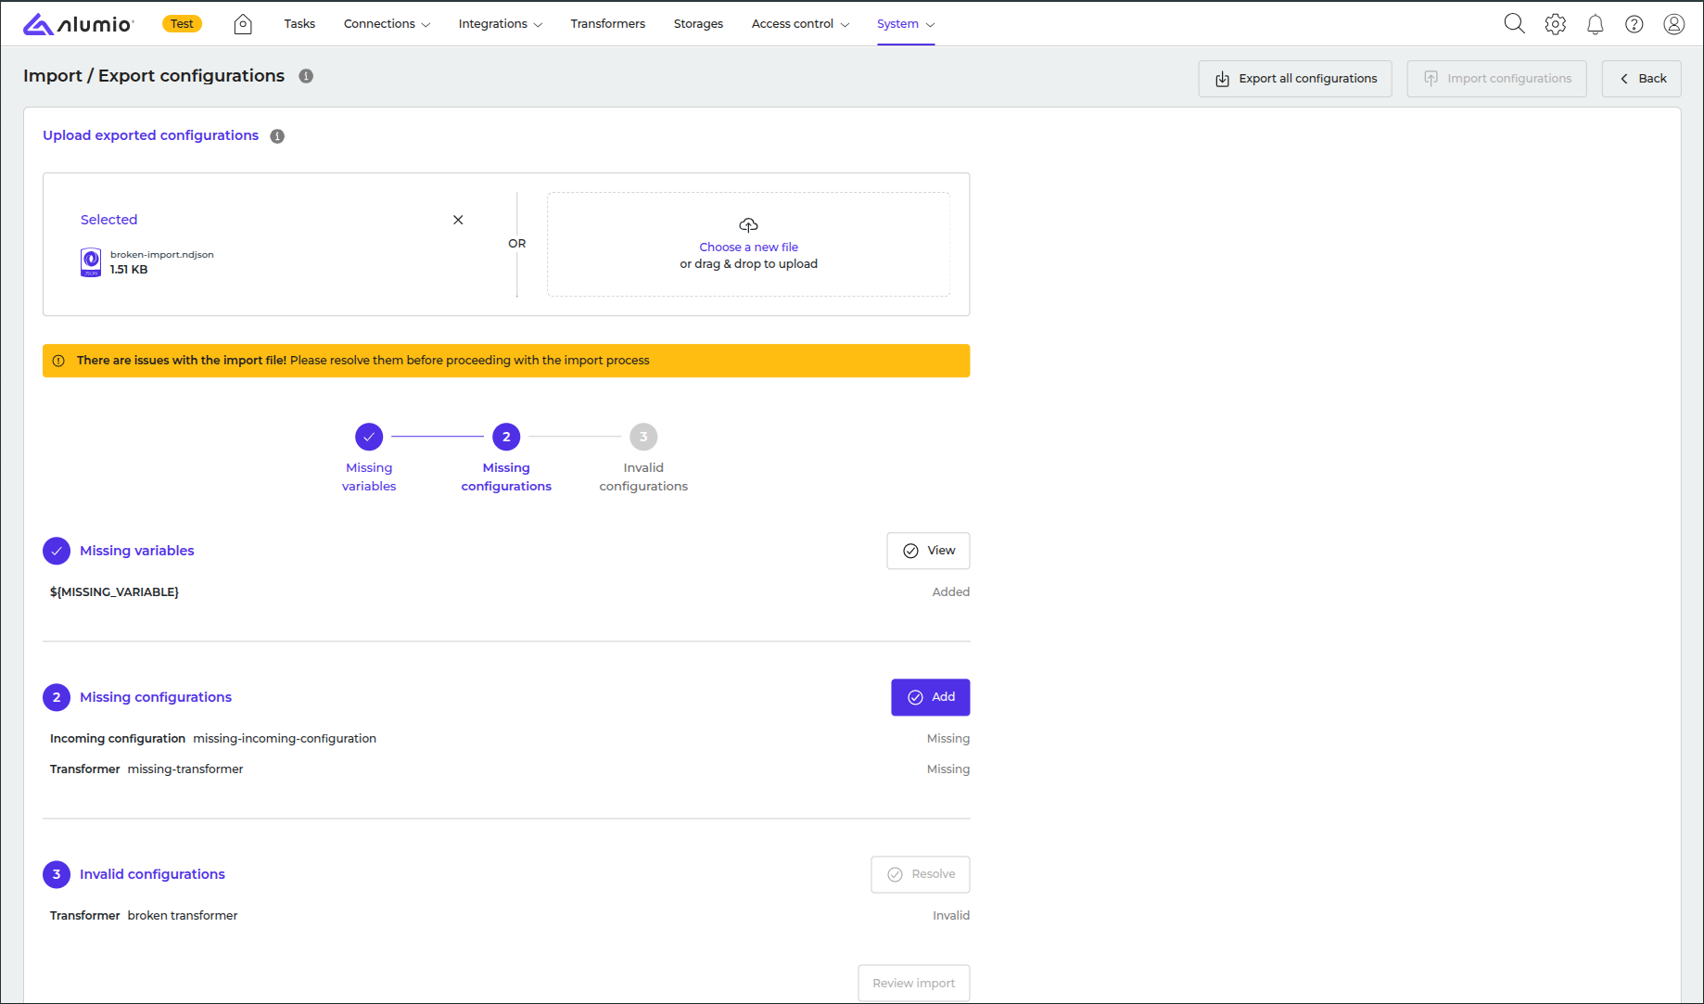Click info icon beside Import / Export configurations
The width and height of the screenshot is (1704, 1004).
tap(306, 76)
